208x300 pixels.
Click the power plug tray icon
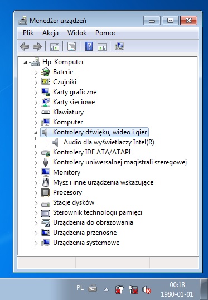point(119,289)
